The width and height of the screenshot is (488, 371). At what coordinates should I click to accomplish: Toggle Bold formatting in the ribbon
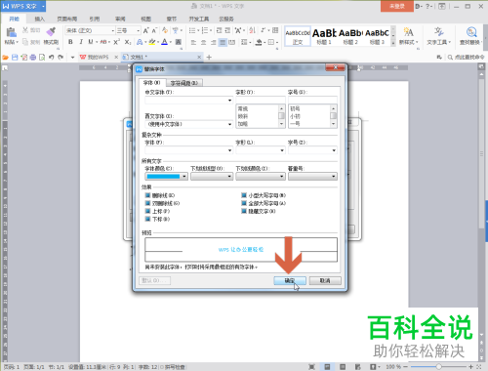70,42
